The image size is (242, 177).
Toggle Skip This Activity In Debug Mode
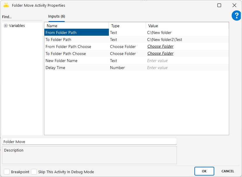click(x=34, y=172)
